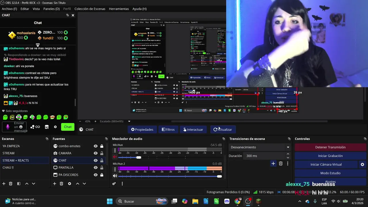Increase transition duration with up arrow
The width and height of the screenshot is (368, 207).
(288, 154)
